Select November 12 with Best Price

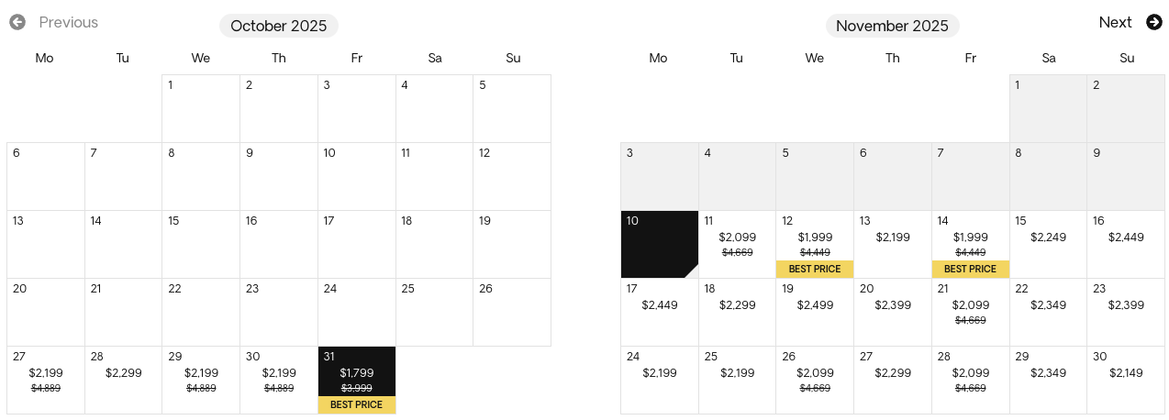815,245
